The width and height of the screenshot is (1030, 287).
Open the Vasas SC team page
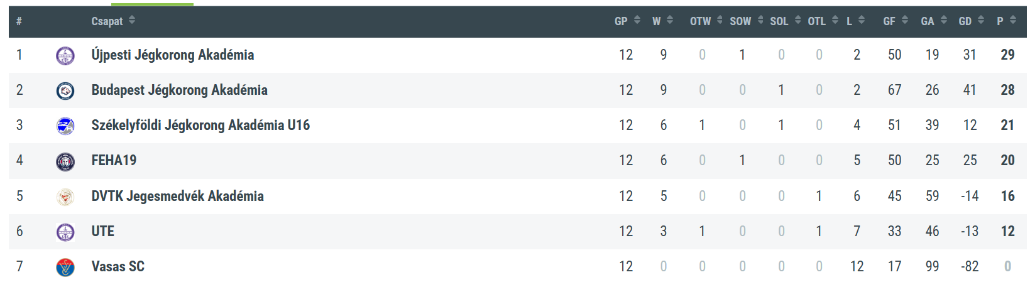(118, 267)
